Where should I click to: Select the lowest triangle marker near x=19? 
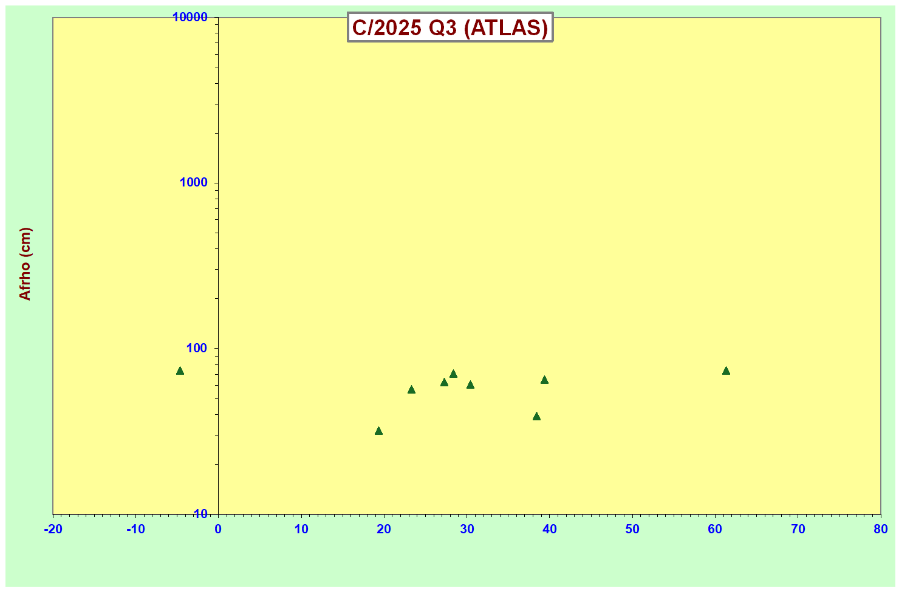coord(378,431)
